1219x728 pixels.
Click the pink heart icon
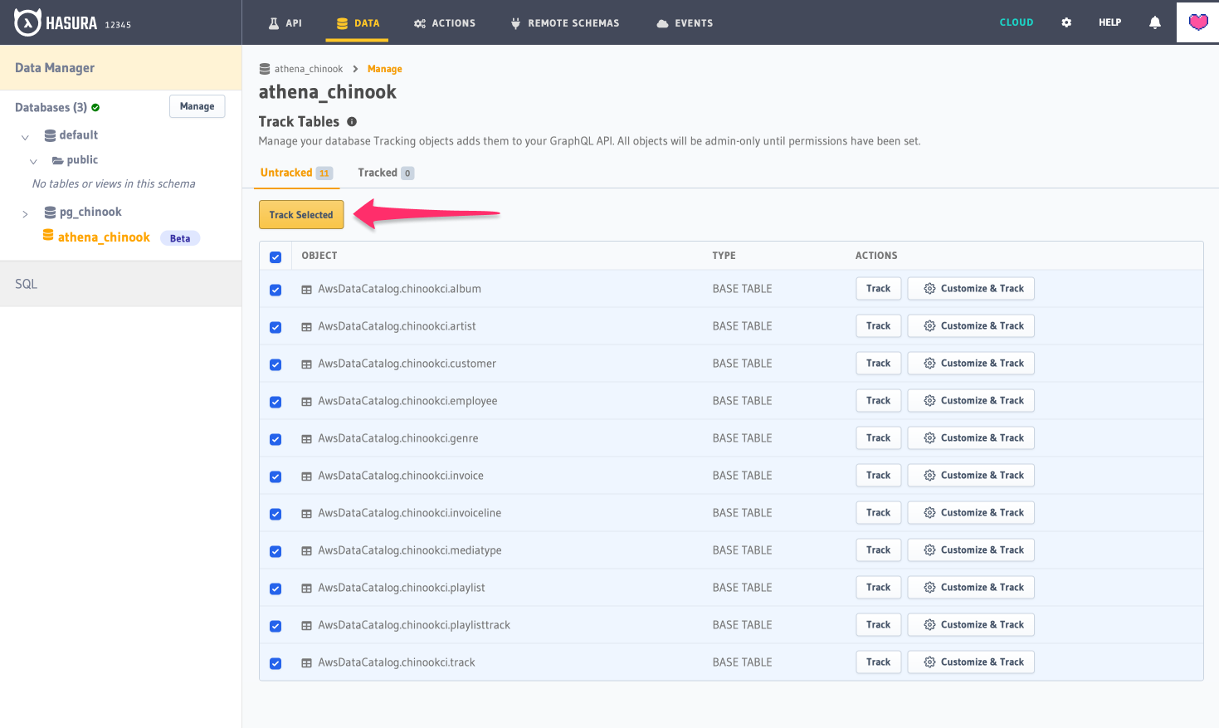tap(1197, 22)
